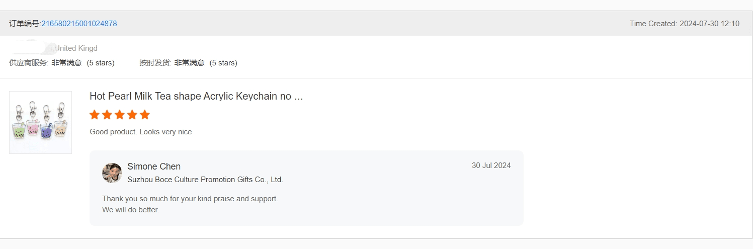753x249 pixels.
Task: Click the first orange rating star
Action: point(95,115)
